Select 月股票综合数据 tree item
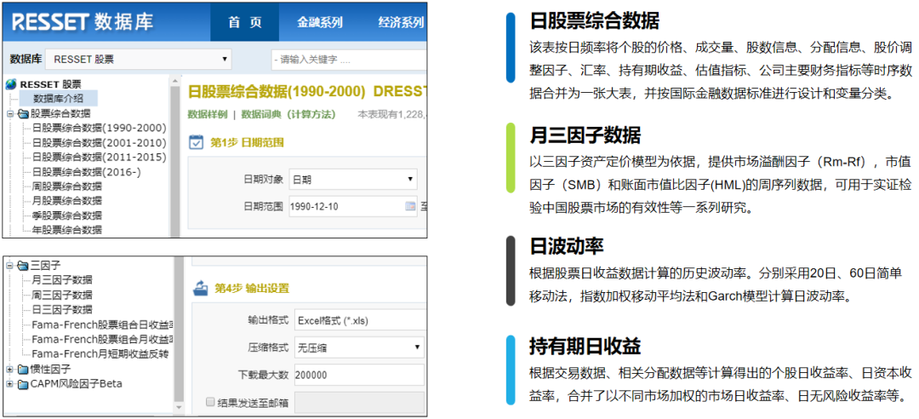The height and width of the screenshot is (419, 919). (67, 201)
